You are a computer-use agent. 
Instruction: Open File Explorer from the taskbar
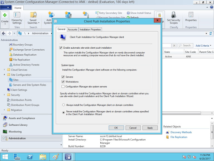[x=43, y=157]
